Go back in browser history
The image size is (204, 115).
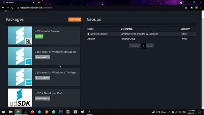(x=3, y=8)
